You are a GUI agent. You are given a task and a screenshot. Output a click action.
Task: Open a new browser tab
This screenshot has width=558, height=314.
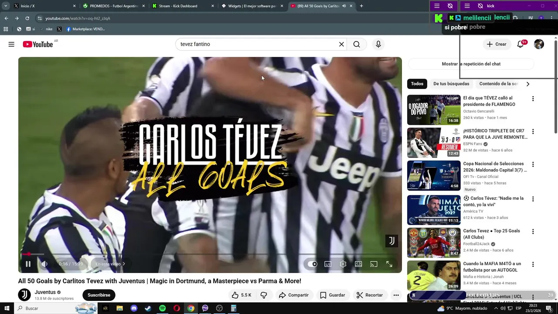tap(361, 6)
